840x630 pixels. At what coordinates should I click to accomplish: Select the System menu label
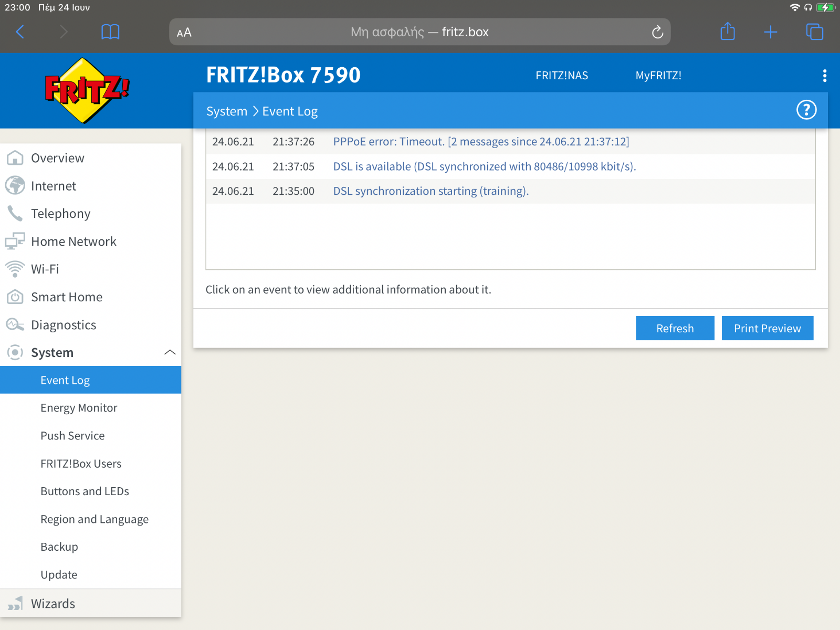point(52,352)
